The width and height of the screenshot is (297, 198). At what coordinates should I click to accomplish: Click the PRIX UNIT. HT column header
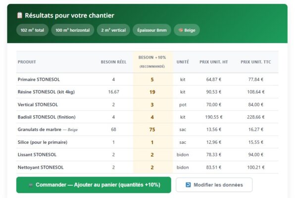pyautogui.click(x=214, y=62)
